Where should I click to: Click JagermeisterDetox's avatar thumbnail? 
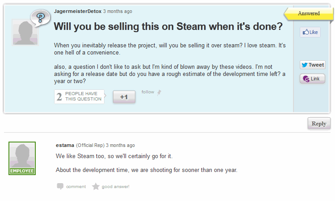(22, 33)
